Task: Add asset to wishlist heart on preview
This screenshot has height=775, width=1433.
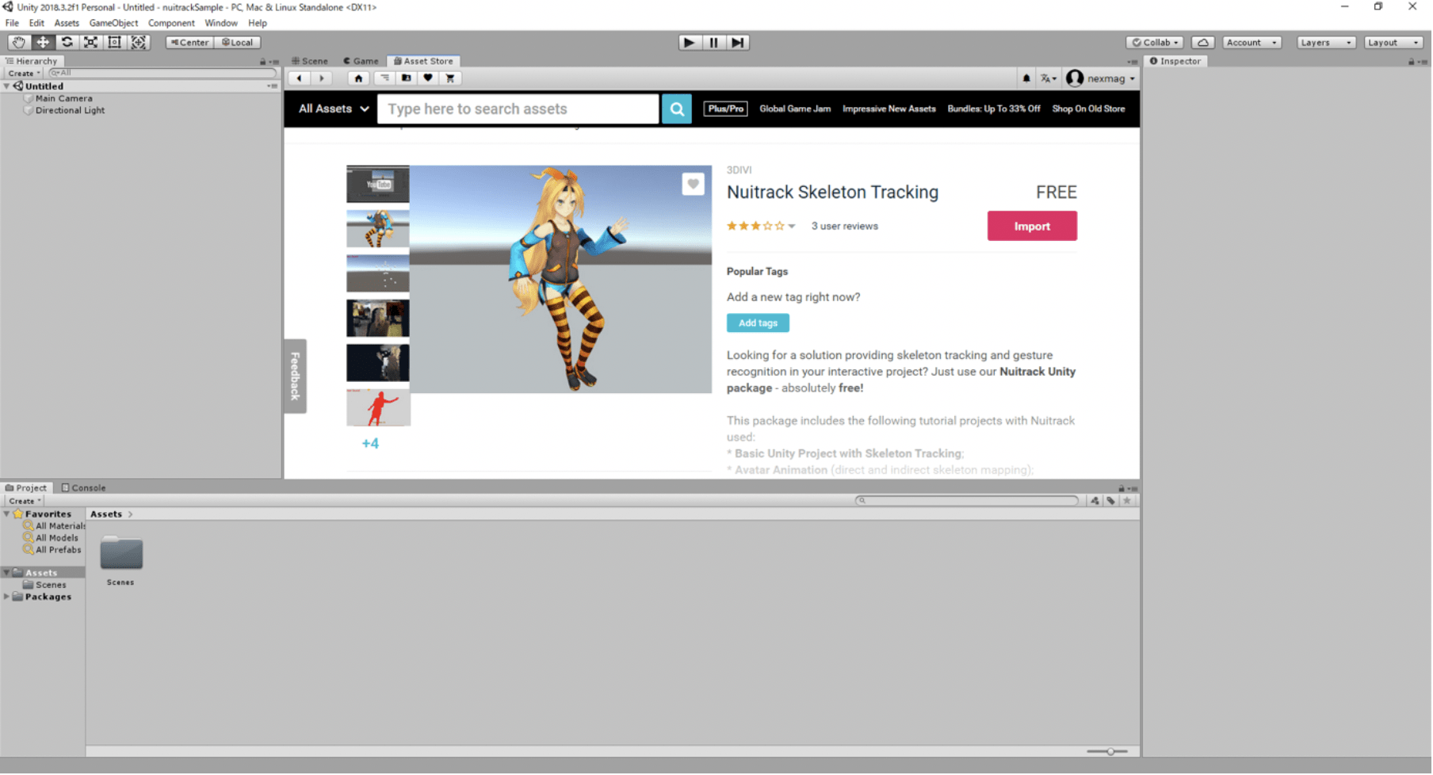Action: pyautogui.click(x=694, y=185)
